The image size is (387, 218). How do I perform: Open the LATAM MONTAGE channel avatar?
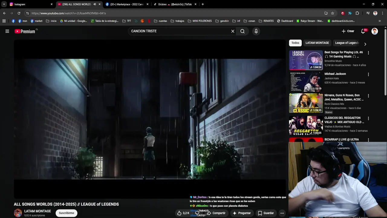tap(18, 213)
